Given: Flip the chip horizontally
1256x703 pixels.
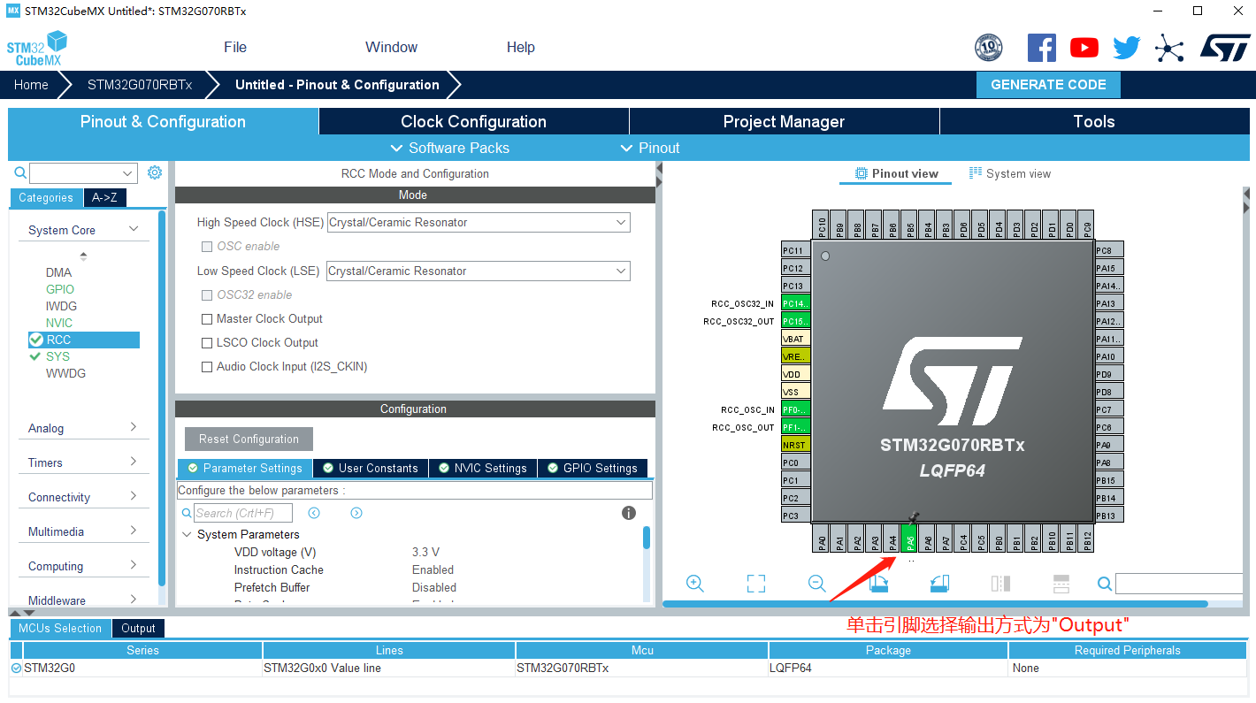Looking at the screenshot, I should (1000, 584).
